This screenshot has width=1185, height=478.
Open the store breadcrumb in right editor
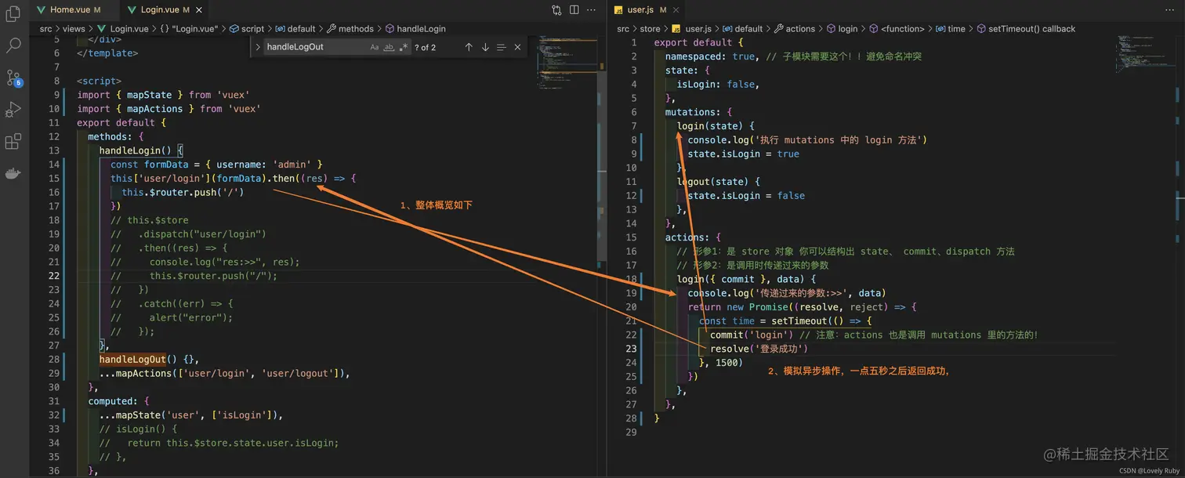tap(650, 29)
